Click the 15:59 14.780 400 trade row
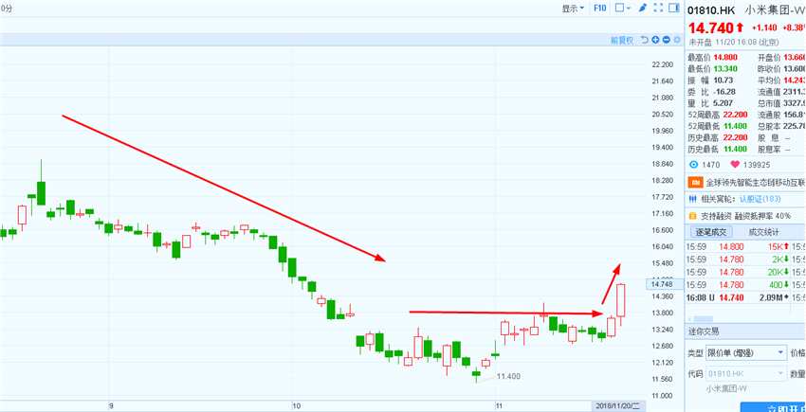The width and height of the screenshot is (806, 412). [745, 284]
